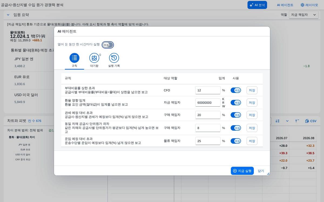Open the chevron dropdown beside sort icon
The image size is (324, 202).
(x=287, y=121)
